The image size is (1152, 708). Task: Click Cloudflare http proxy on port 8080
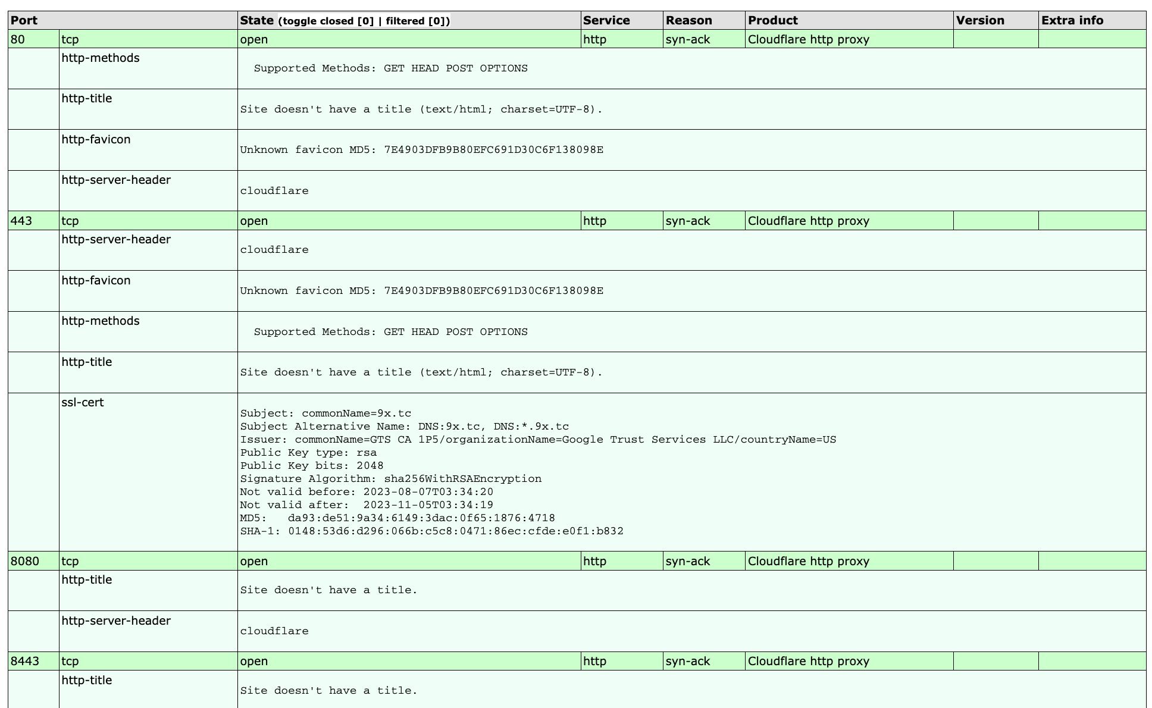tap(808, 561)
